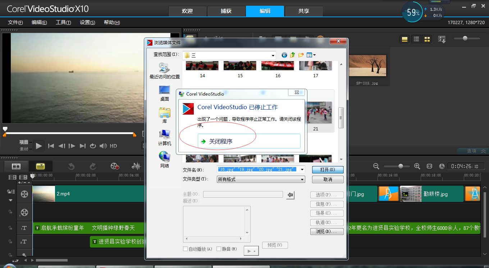
Task: Open 网络 in the places bar
Action: (165, 160)
